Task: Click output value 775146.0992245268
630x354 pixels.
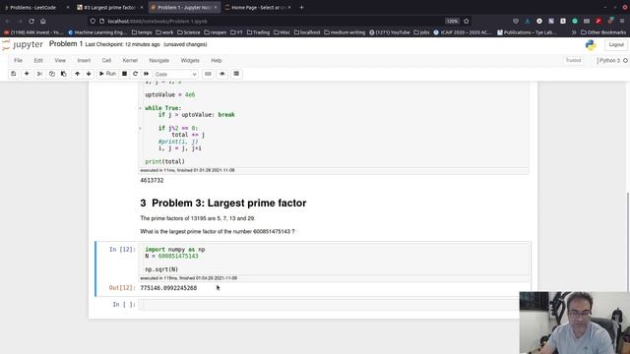Action: click(x=168, y=288)
